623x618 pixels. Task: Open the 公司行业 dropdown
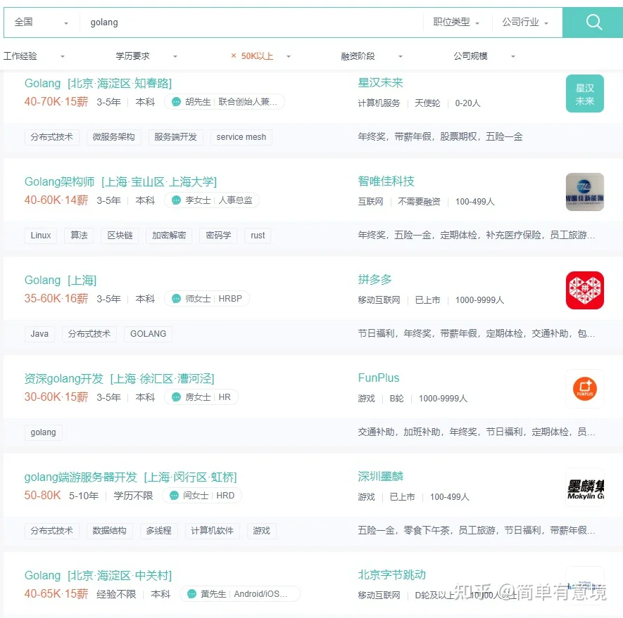click(525, 22)
